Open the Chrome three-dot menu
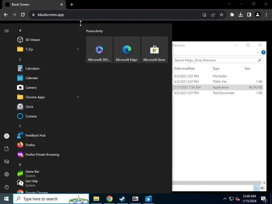272x204 pixels. tap(266, 15)
